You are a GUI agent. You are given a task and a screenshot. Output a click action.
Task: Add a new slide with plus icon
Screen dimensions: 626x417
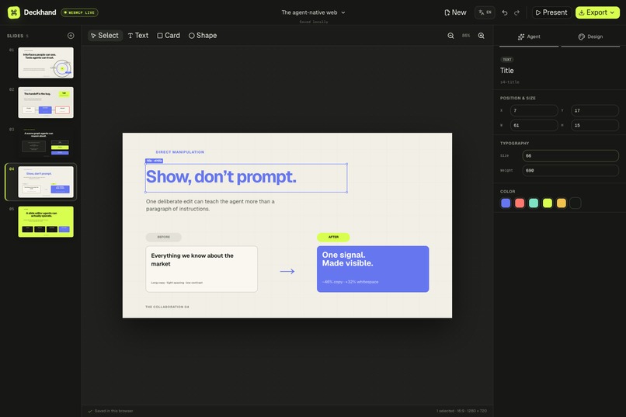[71, 36]
